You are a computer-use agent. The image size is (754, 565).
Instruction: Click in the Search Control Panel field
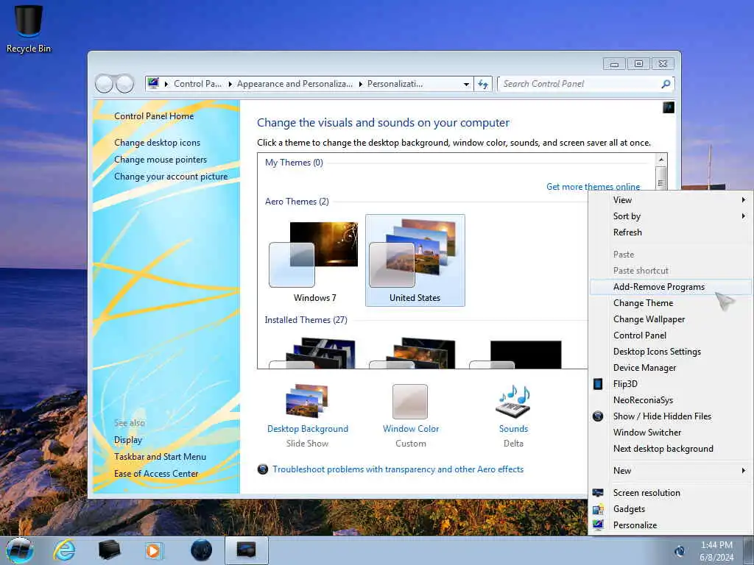click(x=580, y=84)
